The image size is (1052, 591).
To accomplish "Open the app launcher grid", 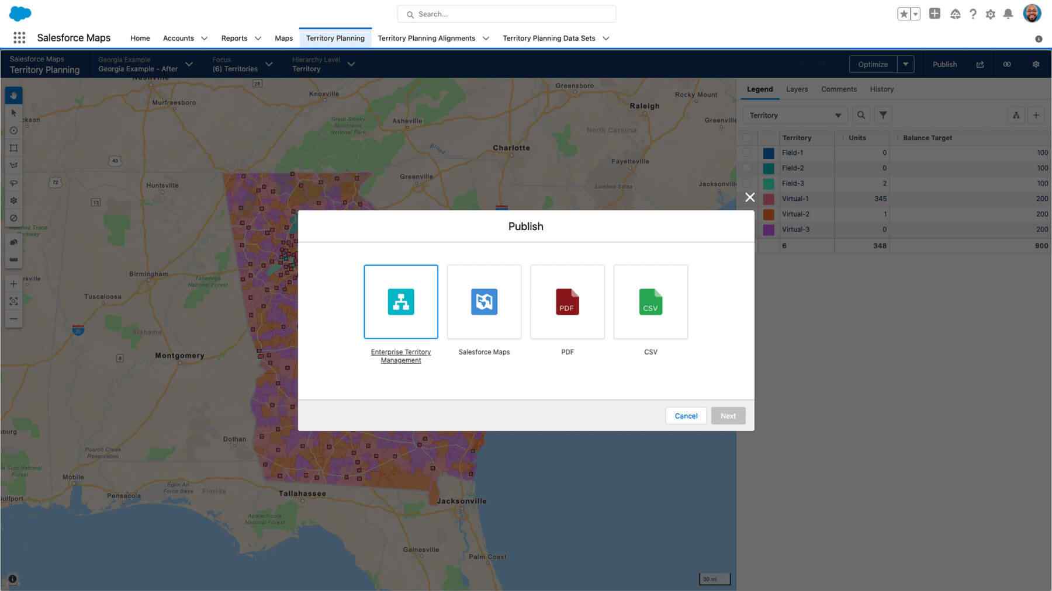I will (x=19, y=38).
